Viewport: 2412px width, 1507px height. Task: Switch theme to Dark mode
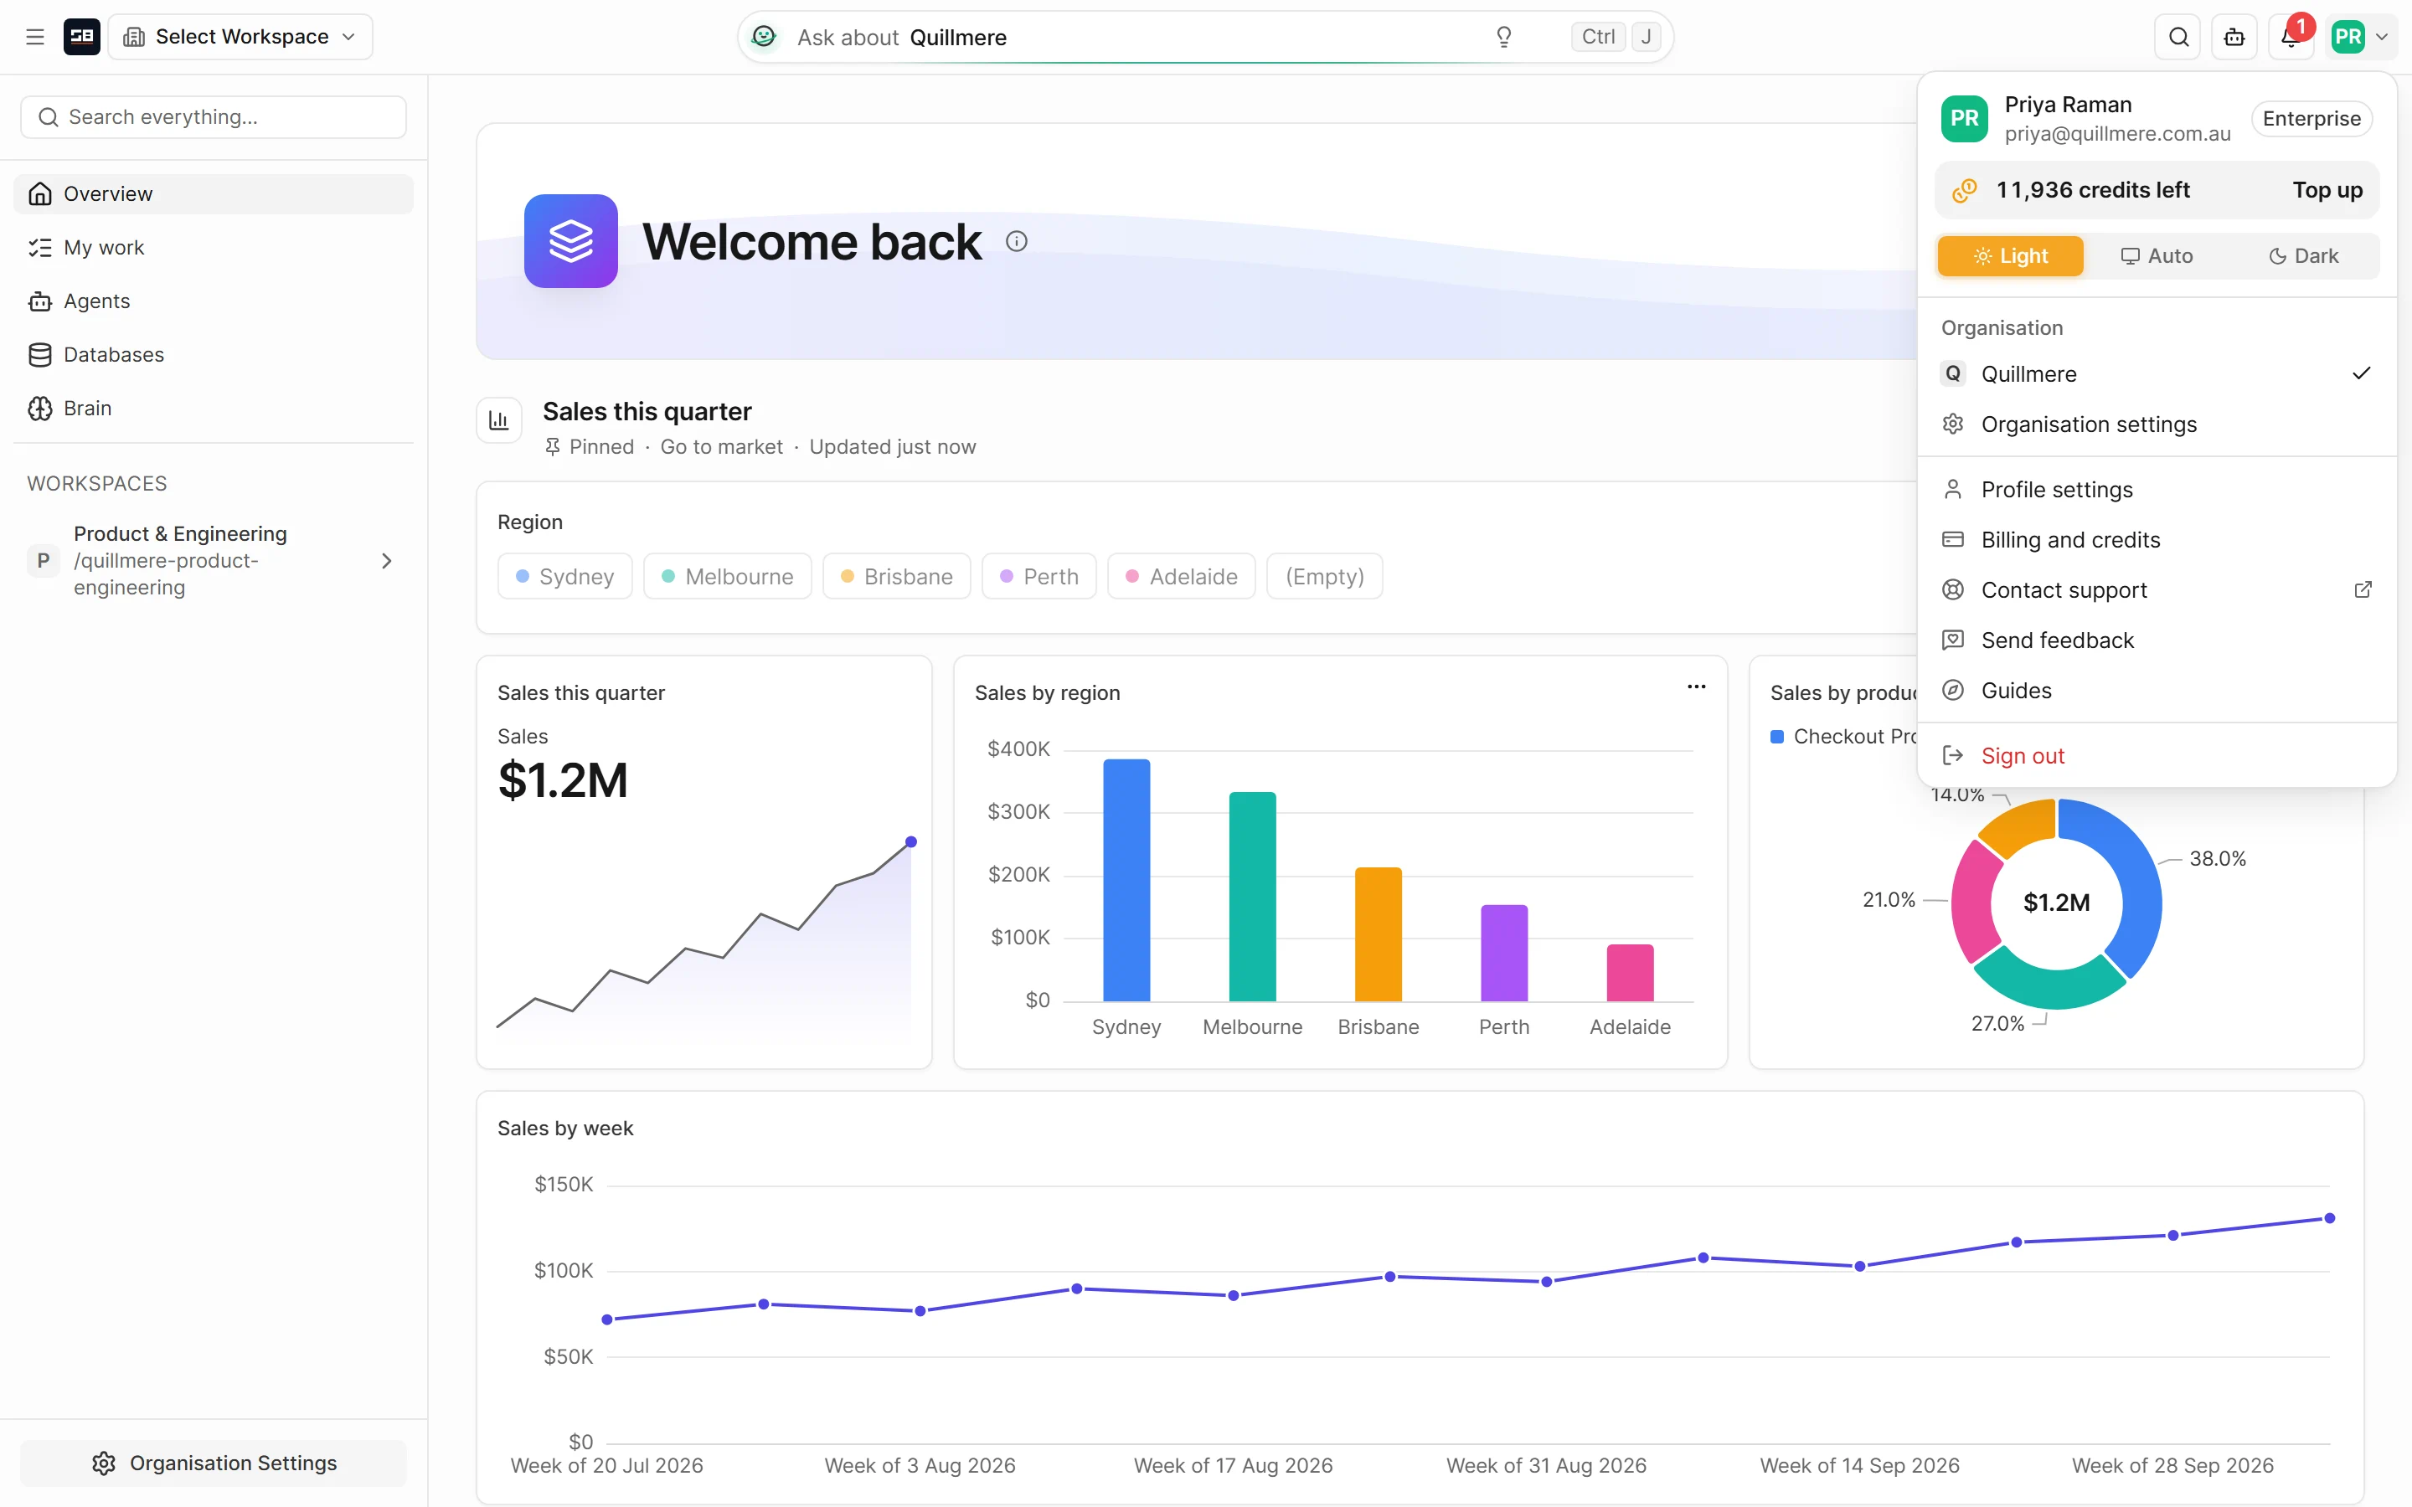point(2303,256)
